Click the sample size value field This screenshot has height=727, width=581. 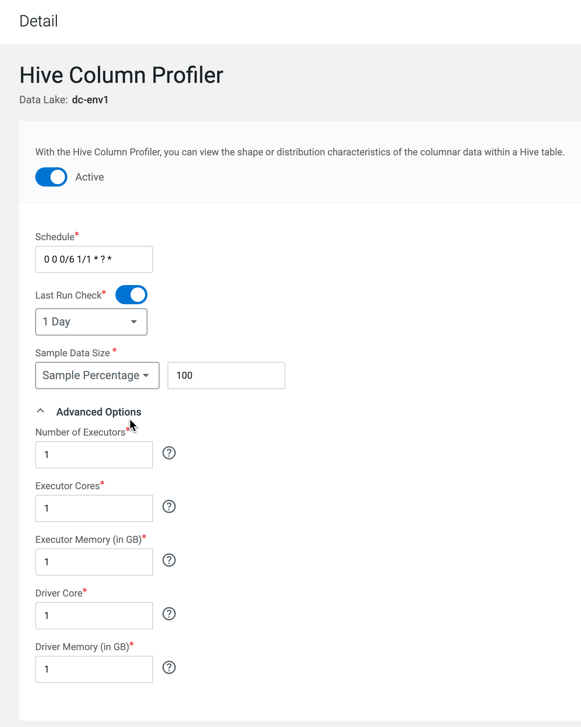click(x=226, y=376)
